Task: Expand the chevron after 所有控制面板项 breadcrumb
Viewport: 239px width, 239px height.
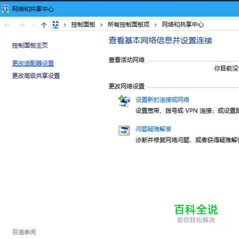Action: tap(155, 25)
